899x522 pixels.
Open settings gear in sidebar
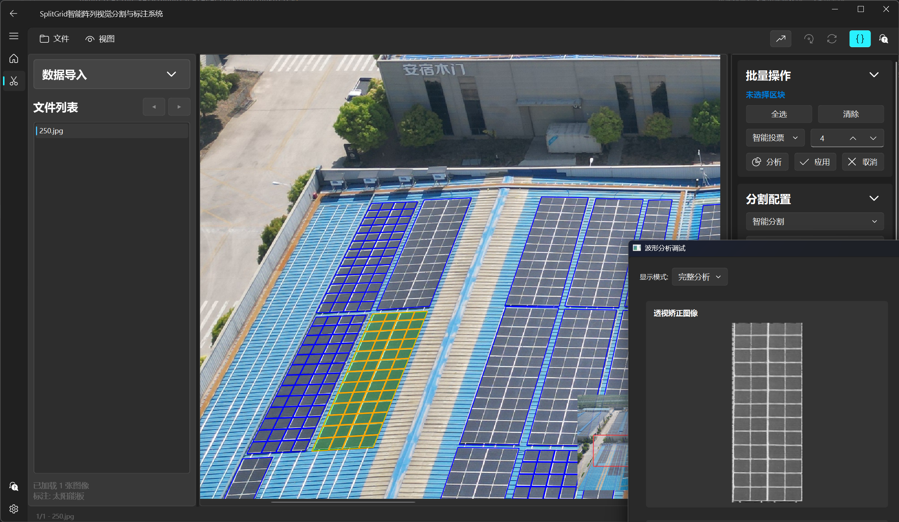coord(14,509)
